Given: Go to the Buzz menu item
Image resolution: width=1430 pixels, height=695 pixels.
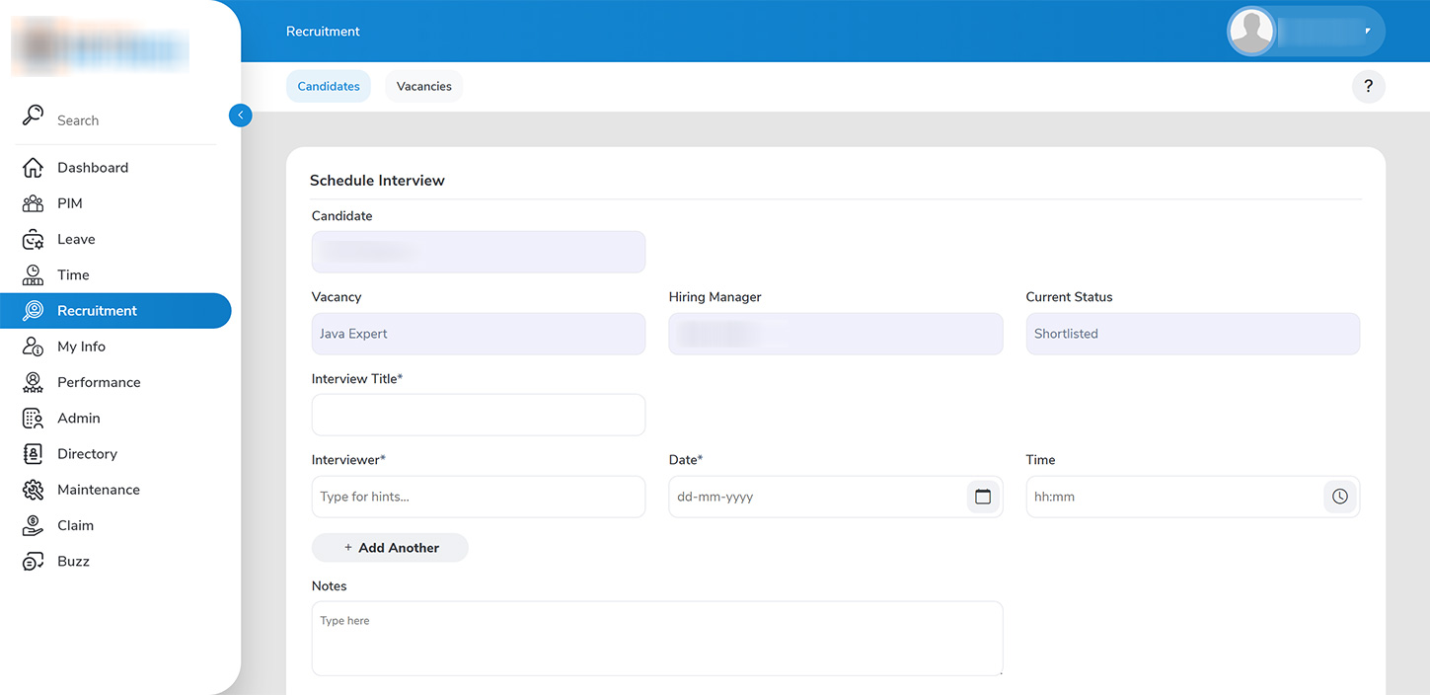Looking at the screenshot, I should click(x=73, y=562).
